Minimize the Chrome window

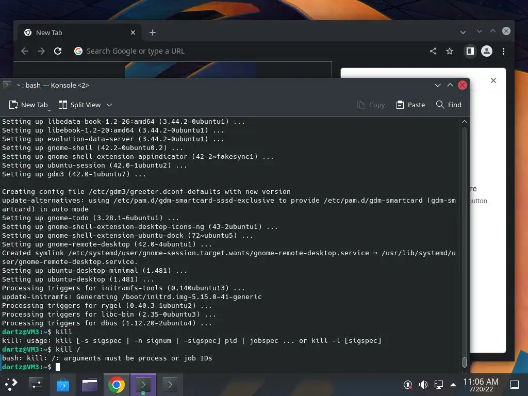pos(480,31)
